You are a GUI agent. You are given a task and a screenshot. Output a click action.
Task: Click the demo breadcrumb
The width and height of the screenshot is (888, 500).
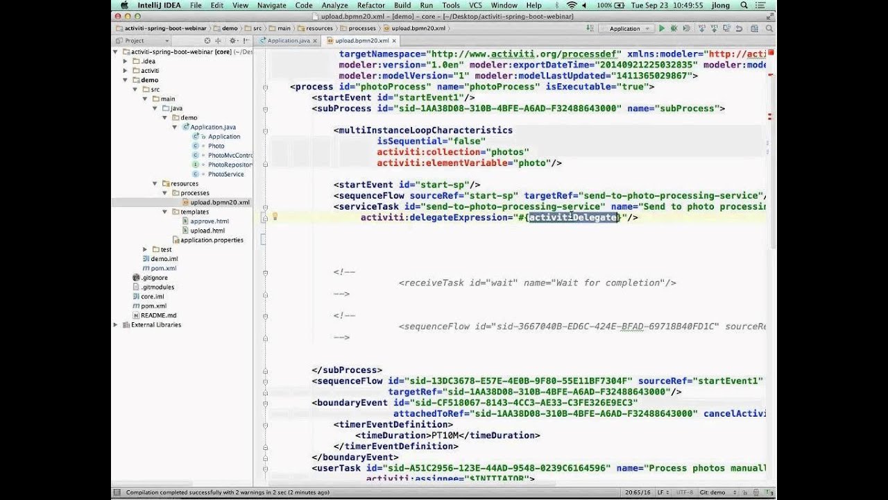click(x=225, y=28)
